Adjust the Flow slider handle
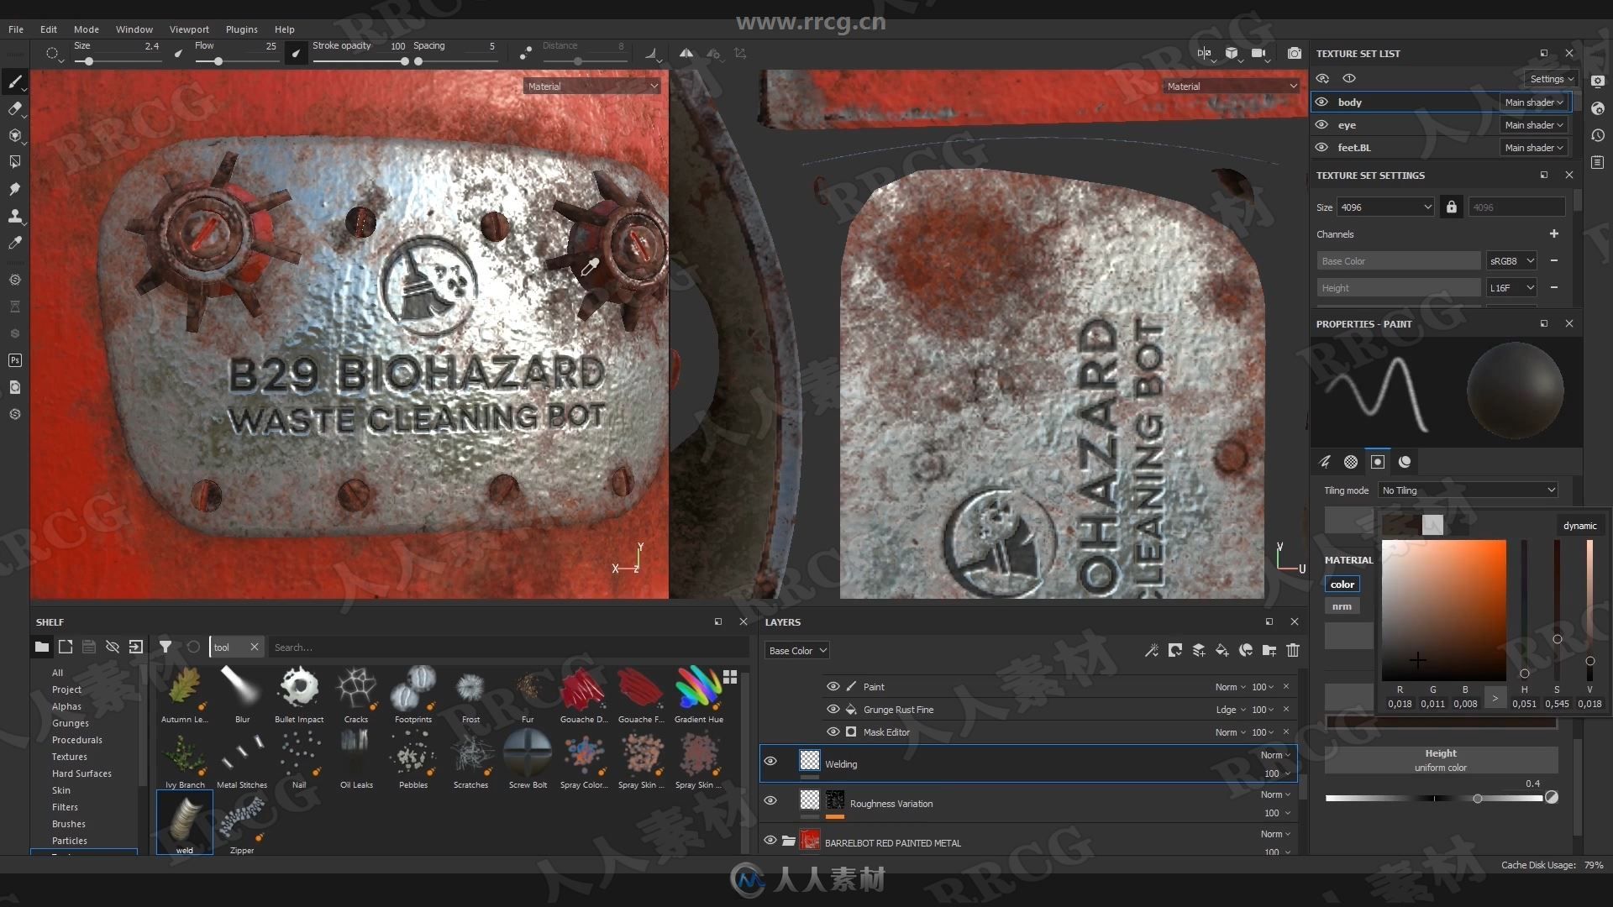This screenshot has width=1613, height=907. click(218, 61)
